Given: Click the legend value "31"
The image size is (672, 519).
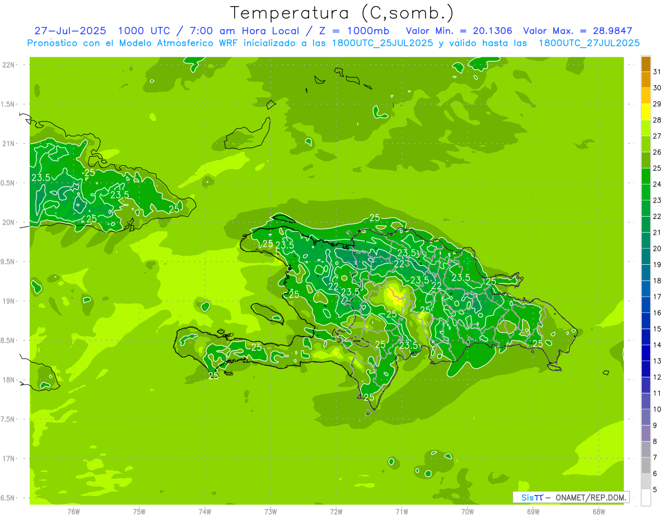Looking at the screenshot, I should click(657, 71).
